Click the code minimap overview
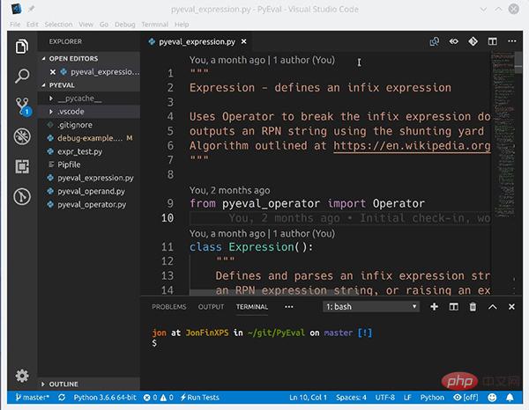The image size is (529, 410). [x=504, y=135]
